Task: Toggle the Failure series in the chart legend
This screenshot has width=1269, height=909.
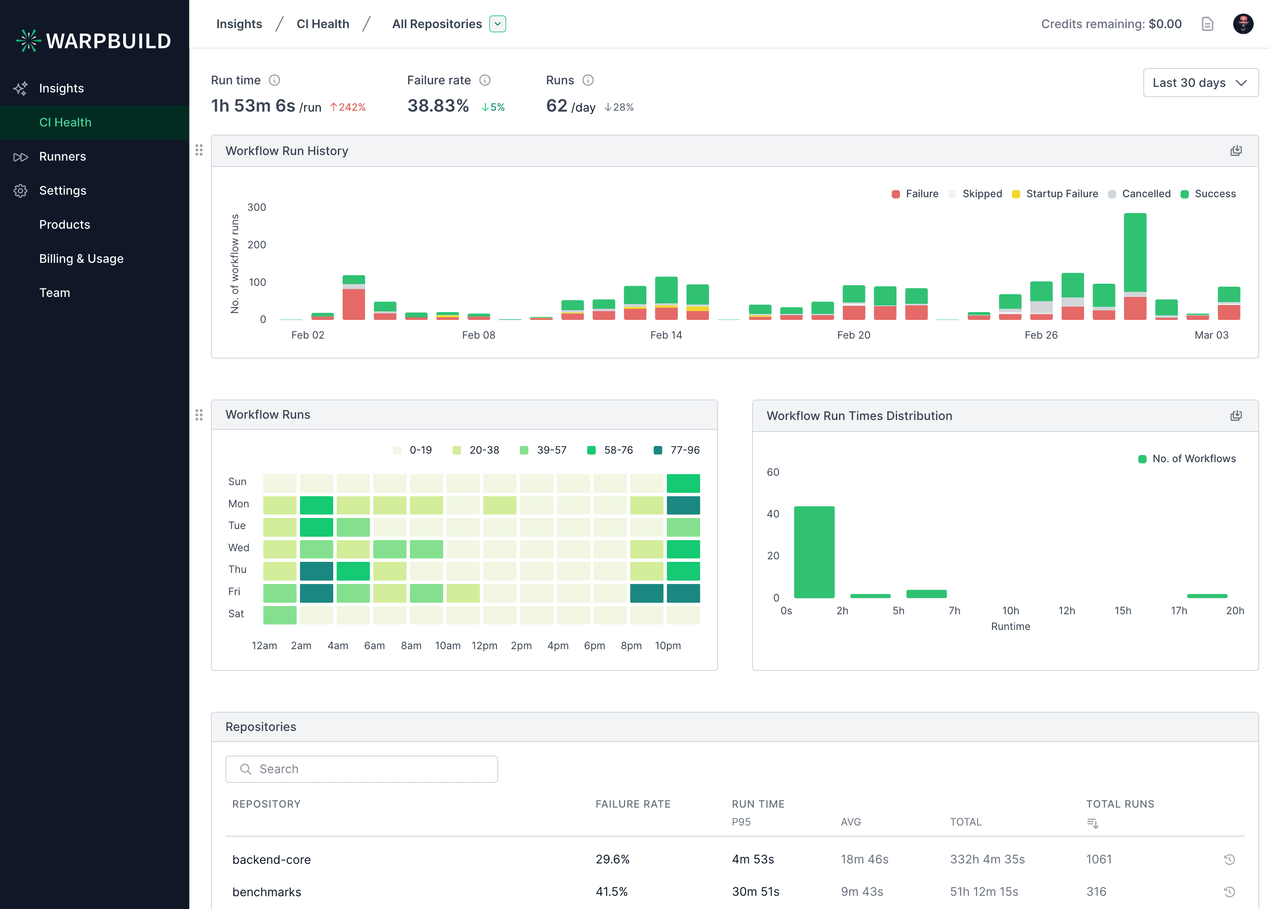Action: (914, 193)
